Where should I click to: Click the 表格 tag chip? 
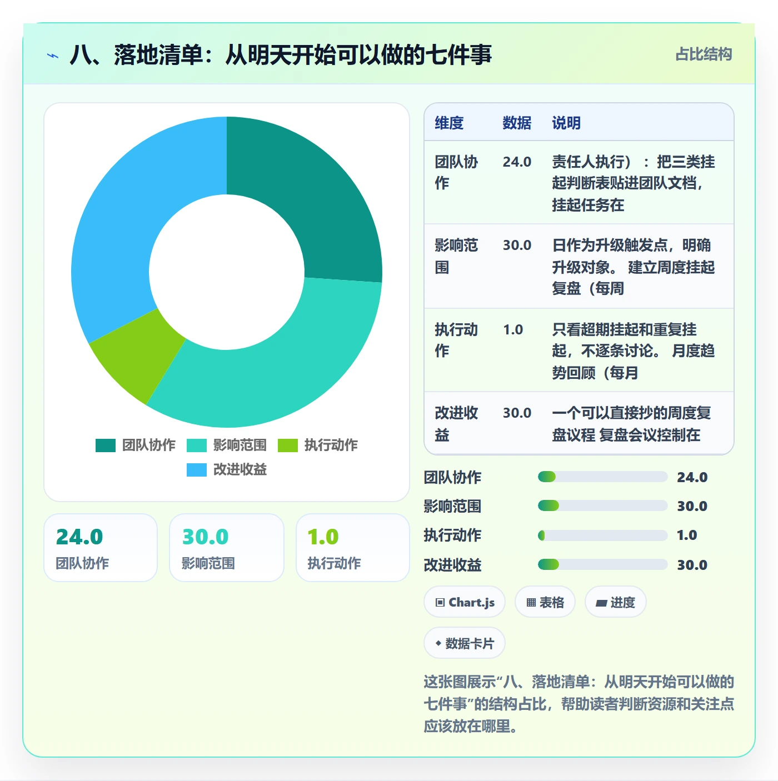click(x=545, y=602)
